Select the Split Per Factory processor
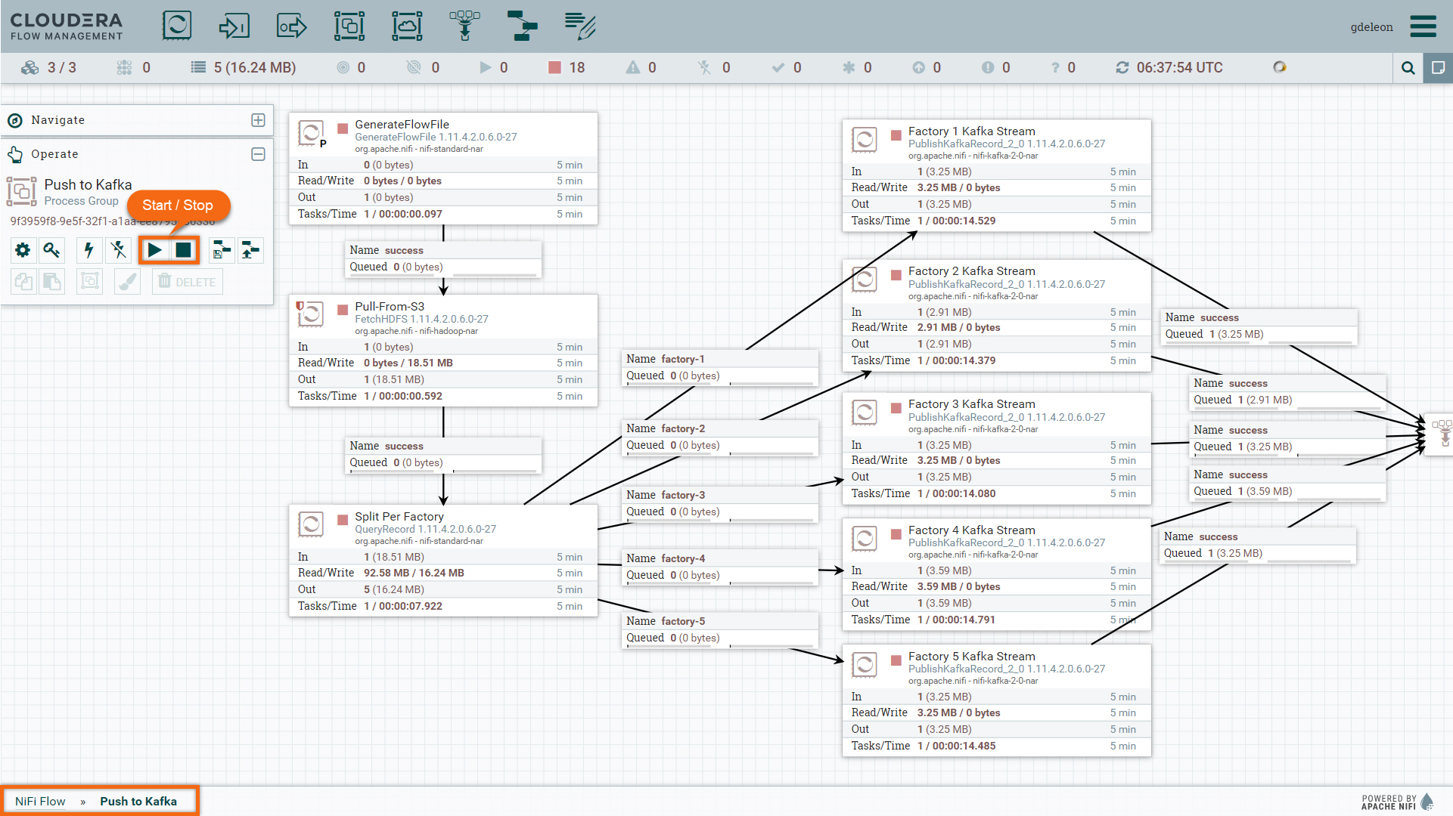Viewport: 1453px width, 816px height. (443, 561)
